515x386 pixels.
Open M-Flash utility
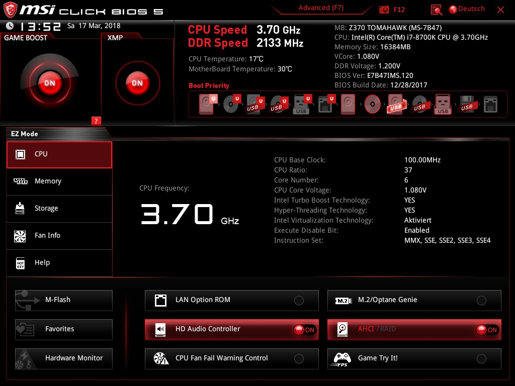pos(64,301)
